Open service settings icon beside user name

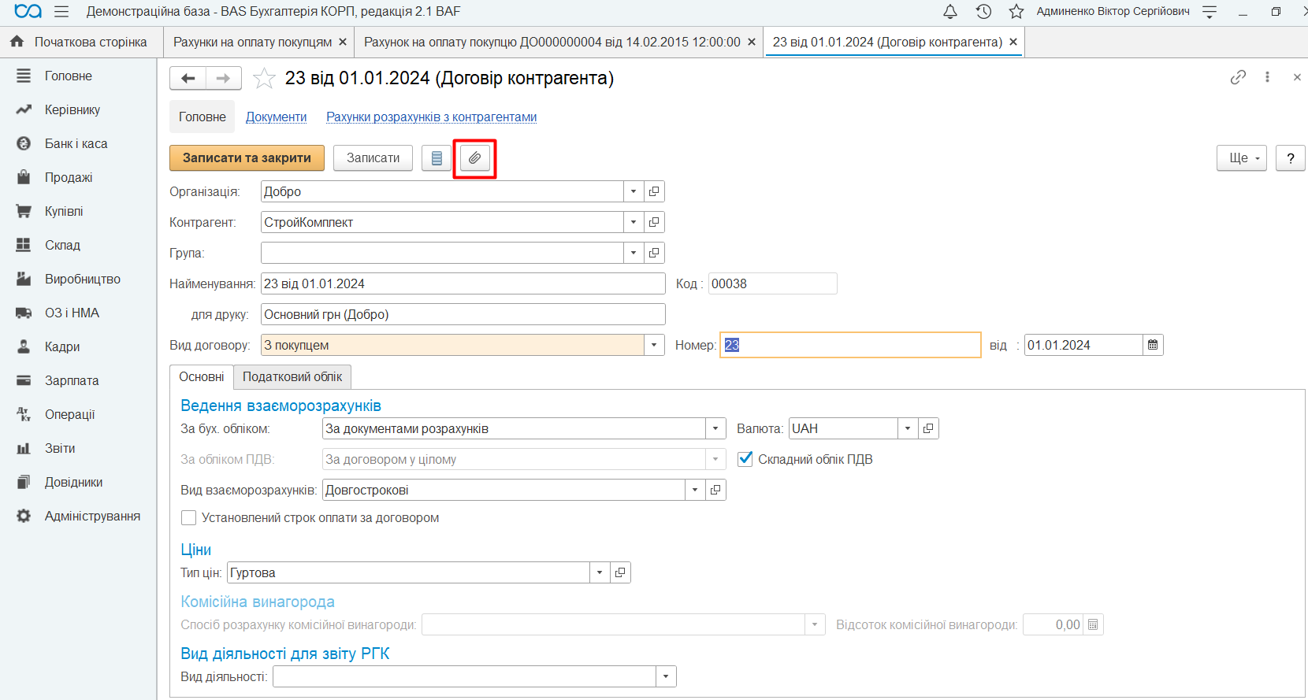(x=1210, y=12)
